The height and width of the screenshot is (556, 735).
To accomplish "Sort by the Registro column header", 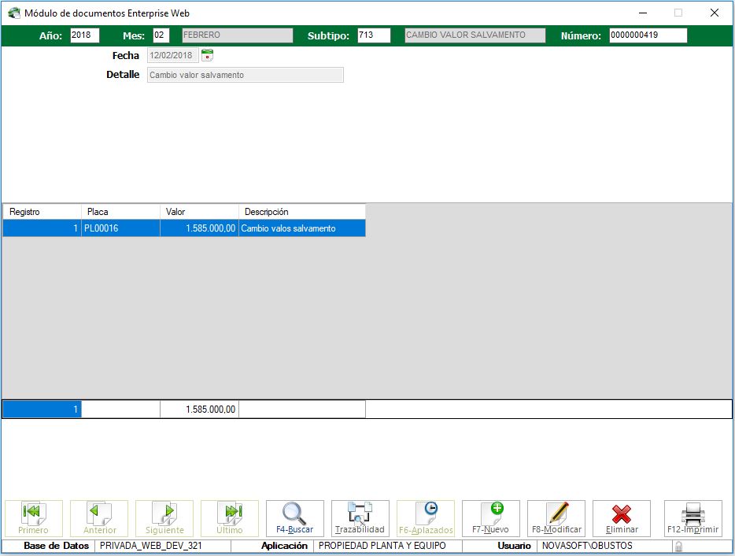I will click(42, 212).
